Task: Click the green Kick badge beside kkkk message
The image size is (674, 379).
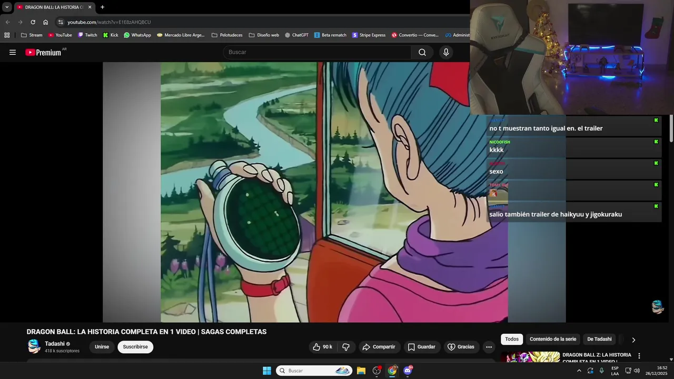Action: pos(656,142)
